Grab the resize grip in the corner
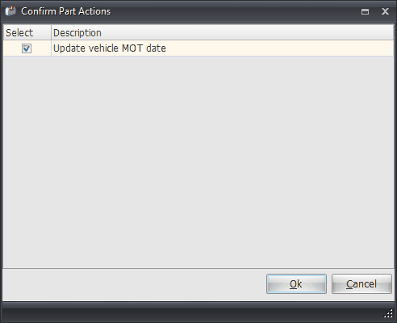The width and height of the screenshot is (397, 323). pos(388,314)
